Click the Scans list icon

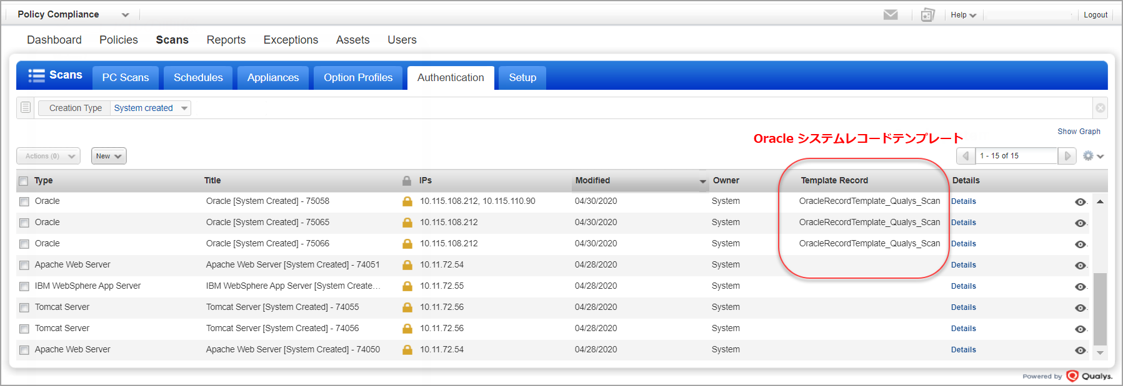click(x=36, y=75)
